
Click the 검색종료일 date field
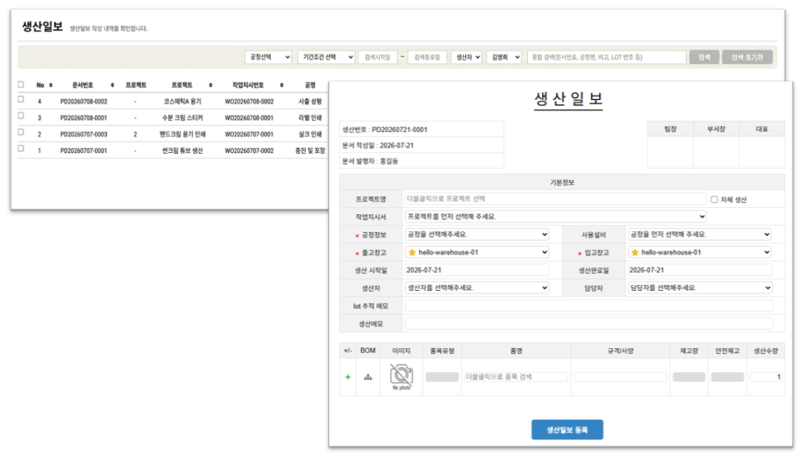pos(427,57)
